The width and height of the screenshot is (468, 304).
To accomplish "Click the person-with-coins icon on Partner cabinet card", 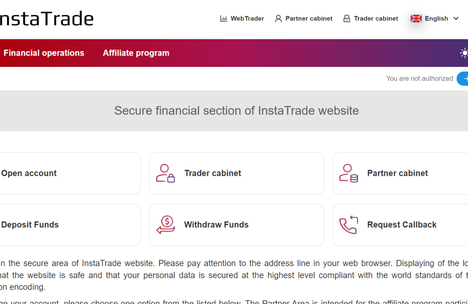I will (348, 173).
